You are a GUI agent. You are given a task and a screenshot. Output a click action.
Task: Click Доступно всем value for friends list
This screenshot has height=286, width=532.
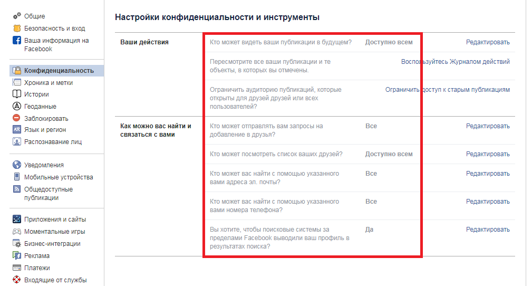[389, 154]
